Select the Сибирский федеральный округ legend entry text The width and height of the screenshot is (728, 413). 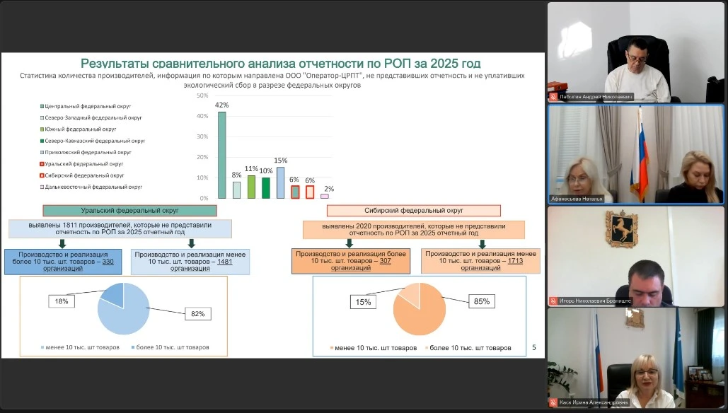[84, 175]
